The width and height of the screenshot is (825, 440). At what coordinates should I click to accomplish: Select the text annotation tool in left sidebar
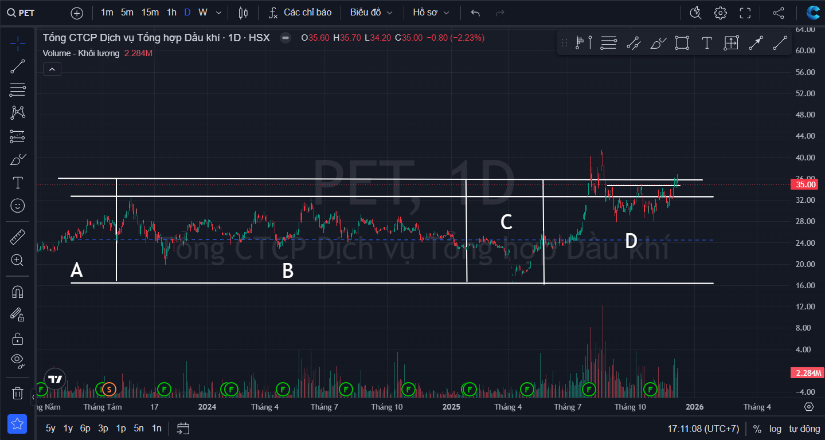18,183
